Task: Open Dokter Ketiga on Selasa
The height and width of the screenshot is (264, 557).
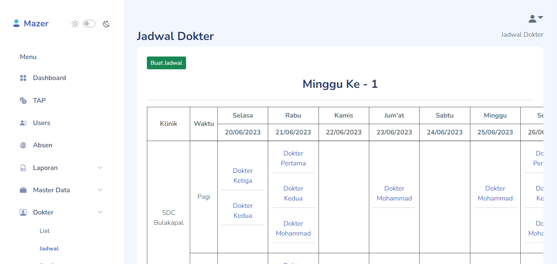Action: [x=243, y=176]
